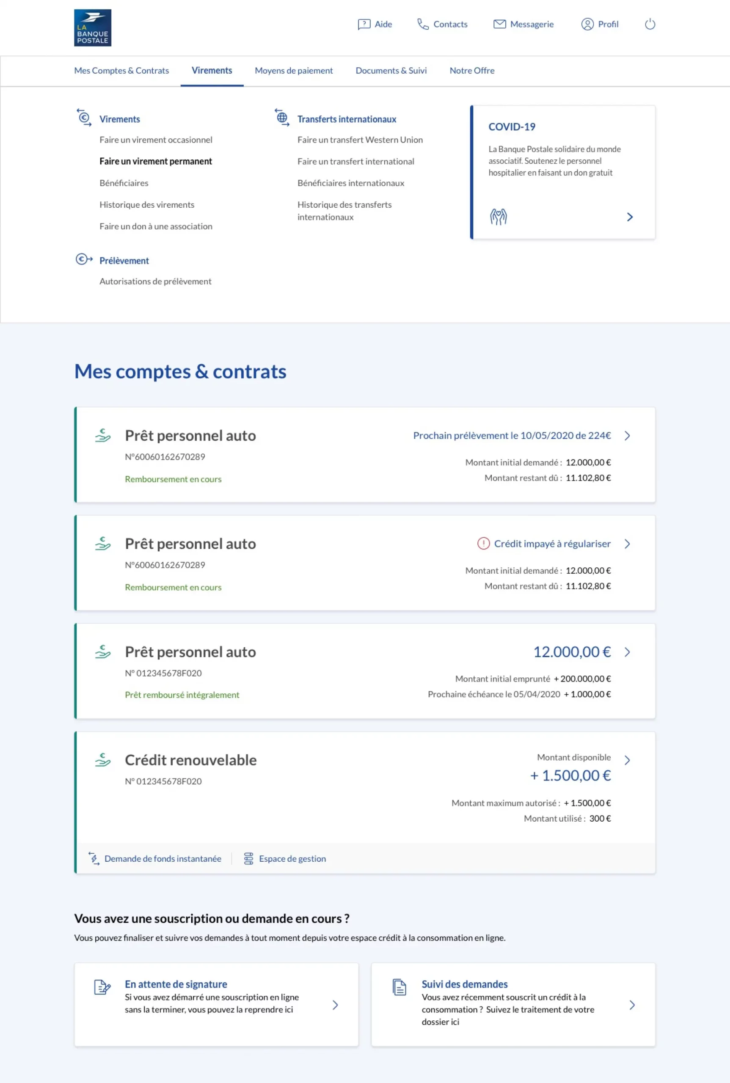730x1083 pixels.
Task: Click the COVID-19 hands heart icon
Action: tap(498, 217)
